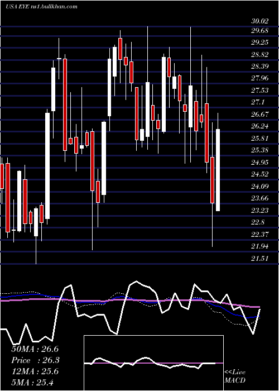The image size is (279, 391).
Task: Click the 25.38 price axis label
Action: (x=260, y=150)
